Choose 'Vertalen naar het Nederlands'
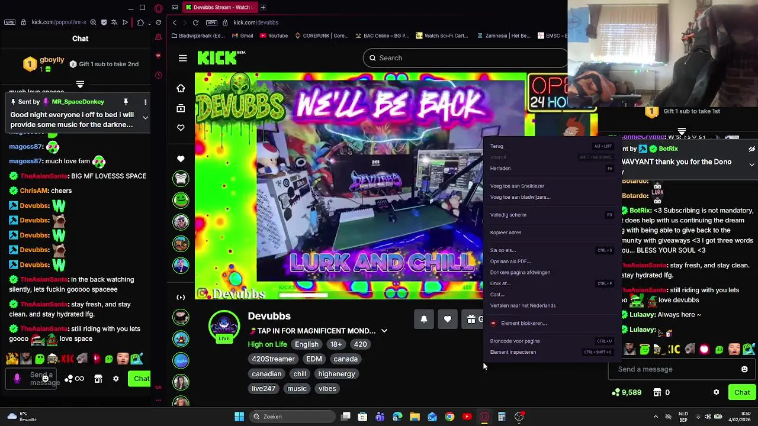 click(x=551, y=305)
